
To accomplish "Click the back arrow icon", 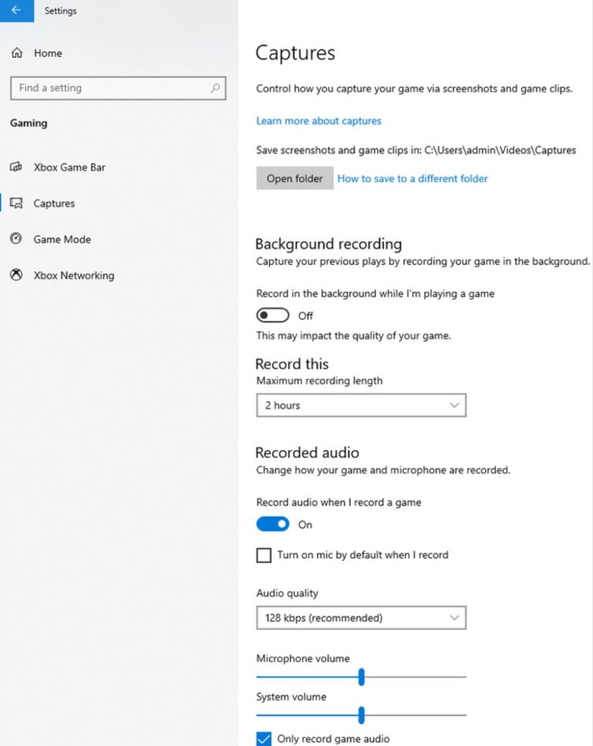I will click(x=16, y=11).
